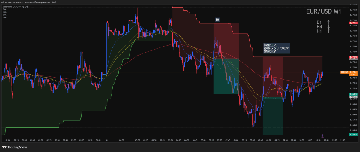Click the red 1.17070 price tag
Screen dimensions: 360x152
coord(353,57)
